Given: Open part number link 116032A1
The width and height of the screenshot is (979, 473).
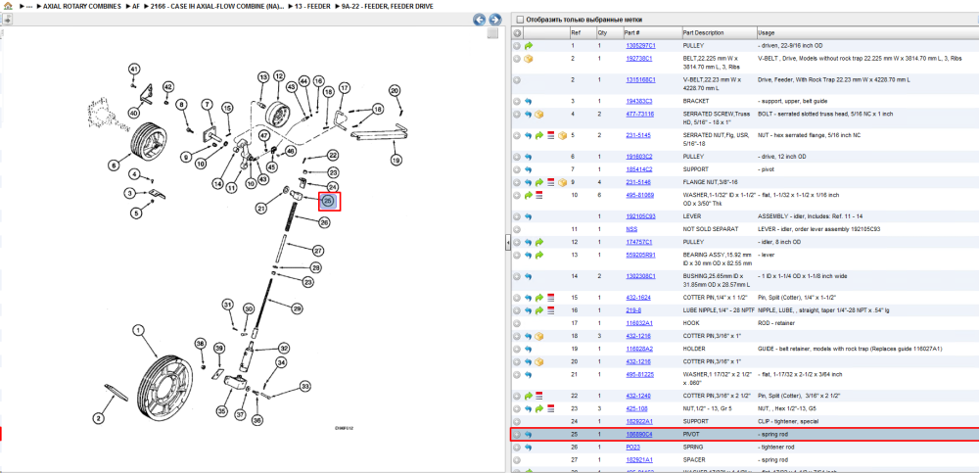Looking at the screenshot, I should pyautogui.click(x=639, y=323).
